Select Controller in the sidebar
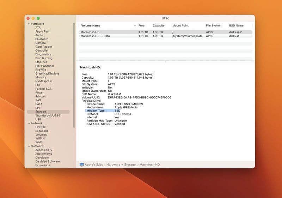282x198 pixels. pos(42,50)
